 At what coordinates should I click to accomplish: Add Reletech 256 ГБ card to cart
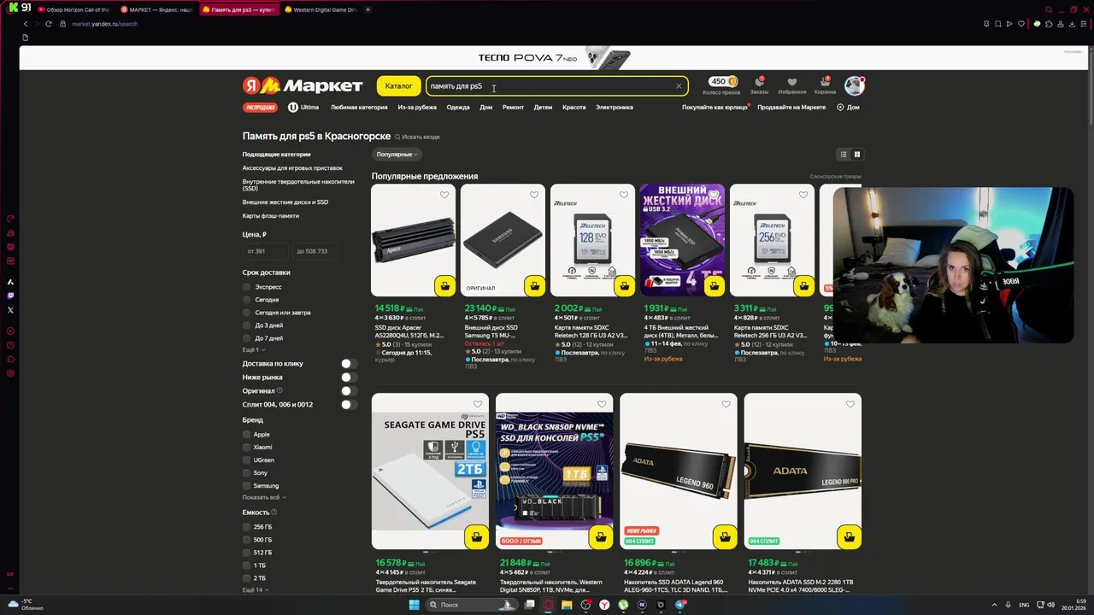803,285
